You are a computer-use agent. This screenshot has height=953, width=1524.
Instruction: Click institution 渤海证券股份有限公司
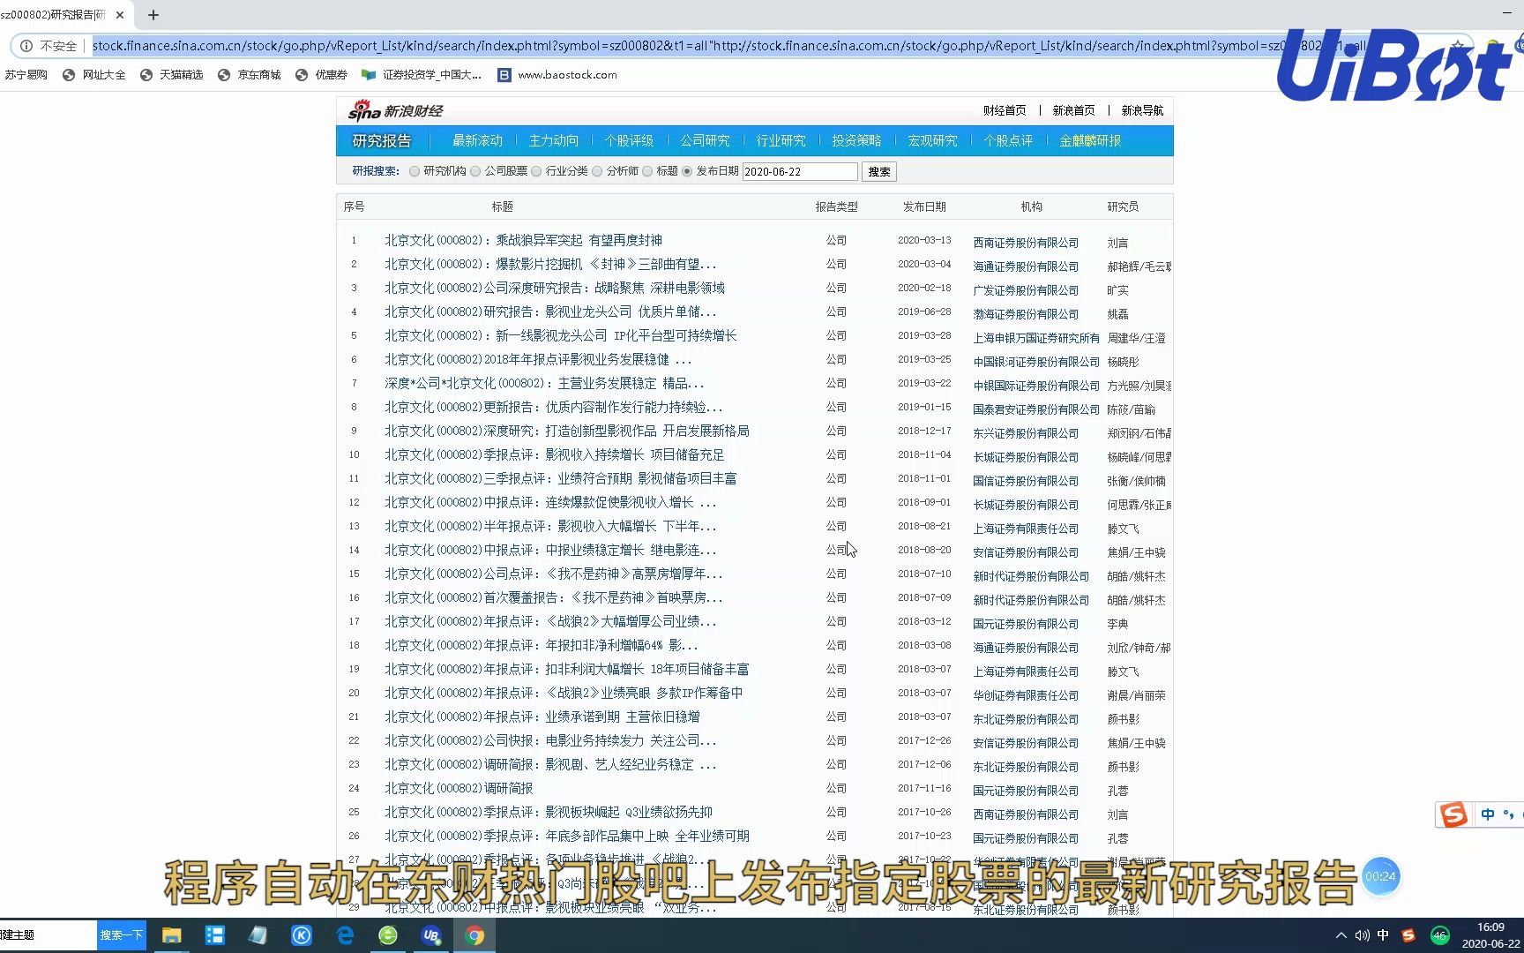(x=1026, y=314)
